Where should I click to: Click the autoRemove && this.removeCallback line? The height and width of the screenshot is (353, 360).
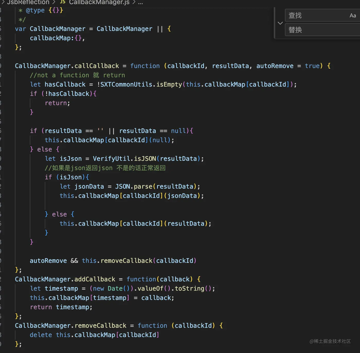113,260
